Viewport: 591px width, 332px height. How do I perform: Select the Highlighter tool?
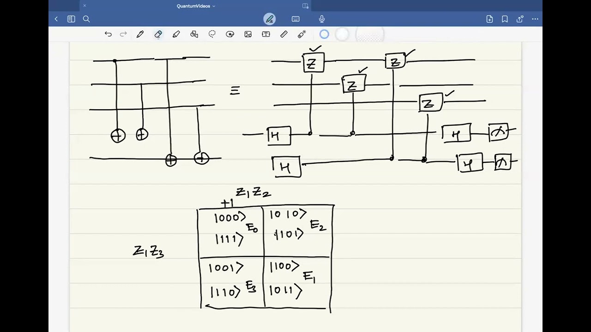[176, 34]
